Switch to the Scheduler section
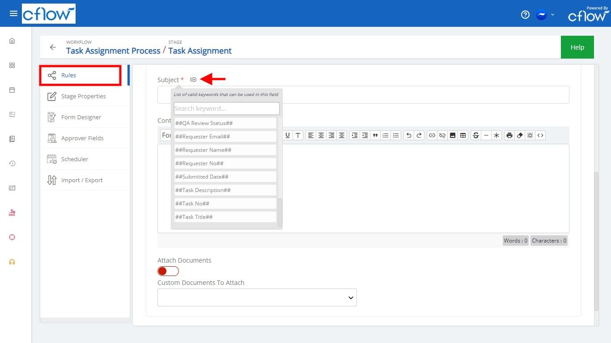The height and width of the screenshot is (343, 611). [74, 159]
